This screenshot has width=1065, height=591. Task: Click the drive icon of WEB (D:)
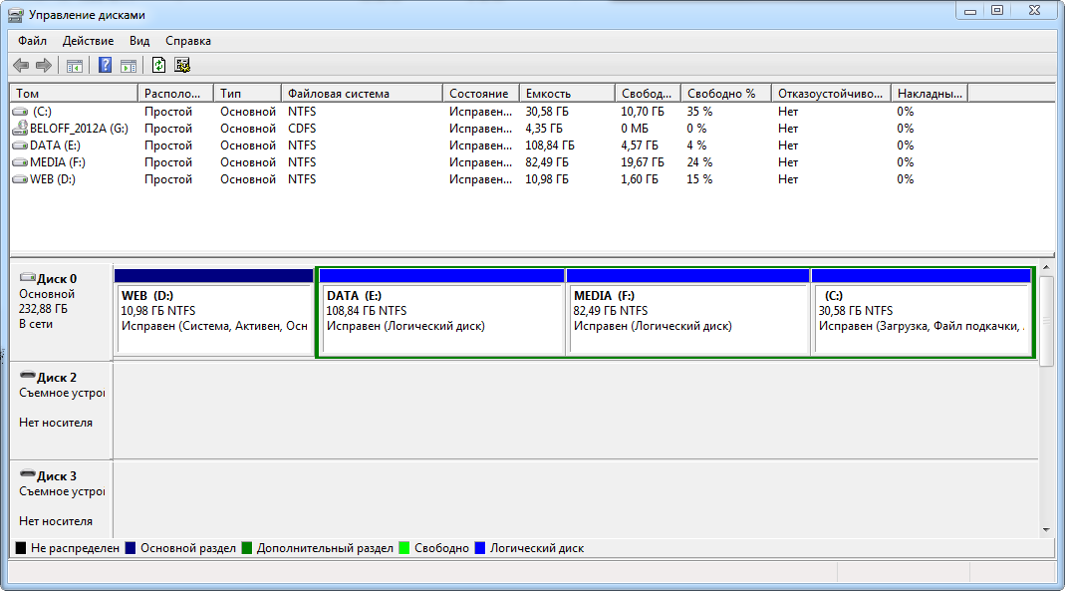[x=20, y=179]
